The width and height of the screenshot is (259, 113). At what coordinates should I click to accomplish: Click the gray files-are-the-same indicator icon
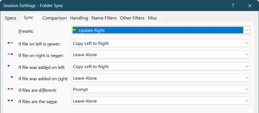tap(10, 100)
